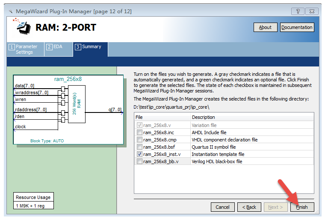Click the ram_256x8 block diagram title
325x219 pixels.
click(68, 79)
